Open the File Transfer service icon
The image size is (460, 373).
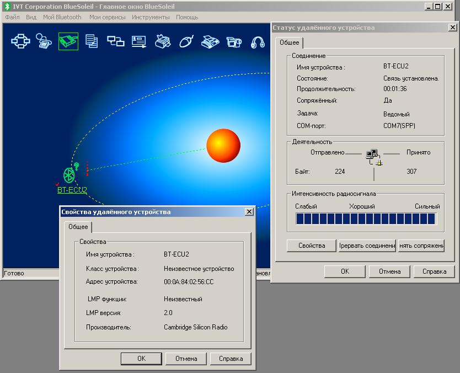[x=92, y=41]
